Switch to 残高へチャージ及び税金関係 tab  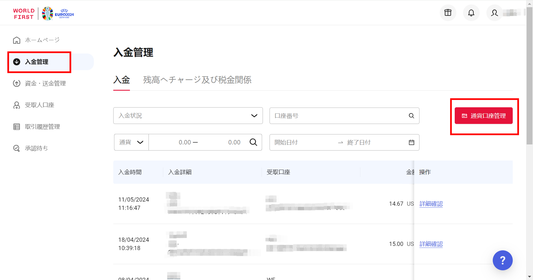(x=197, y=80)
